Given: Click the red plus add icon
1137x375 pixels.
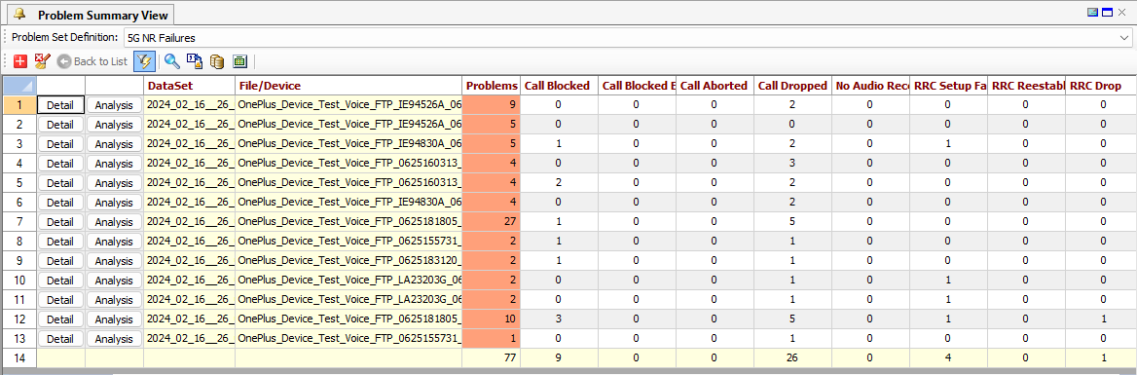Looking at the screenshot, I should tap(20, 61).
